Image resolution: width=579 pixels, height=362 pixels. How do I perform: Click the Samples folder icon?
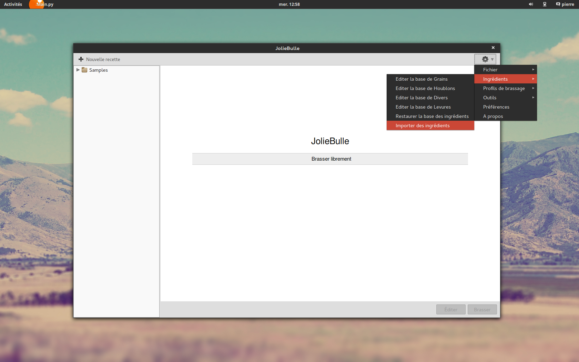click(x=84, y=70)
